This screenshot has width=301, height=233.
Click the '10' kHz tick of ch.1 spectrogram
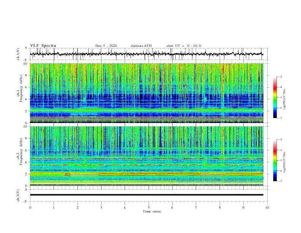coord(25,64)
